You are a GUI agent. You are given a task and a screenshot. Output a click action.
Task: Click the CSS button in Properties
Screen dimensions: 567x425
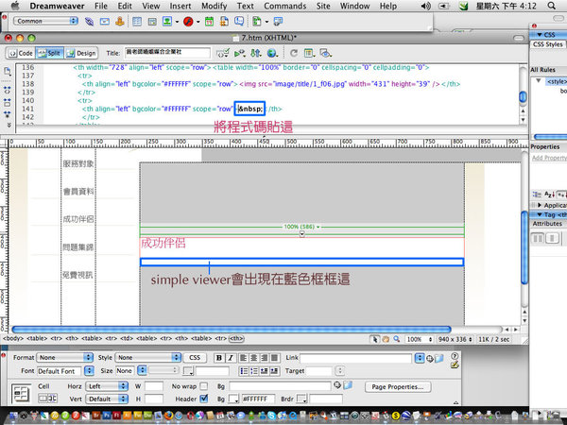195,357
